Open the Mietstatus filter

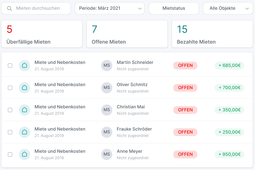click(174, 8)
